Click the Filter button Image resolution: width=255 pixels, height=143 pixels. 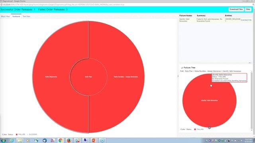[x=248, y=10]
